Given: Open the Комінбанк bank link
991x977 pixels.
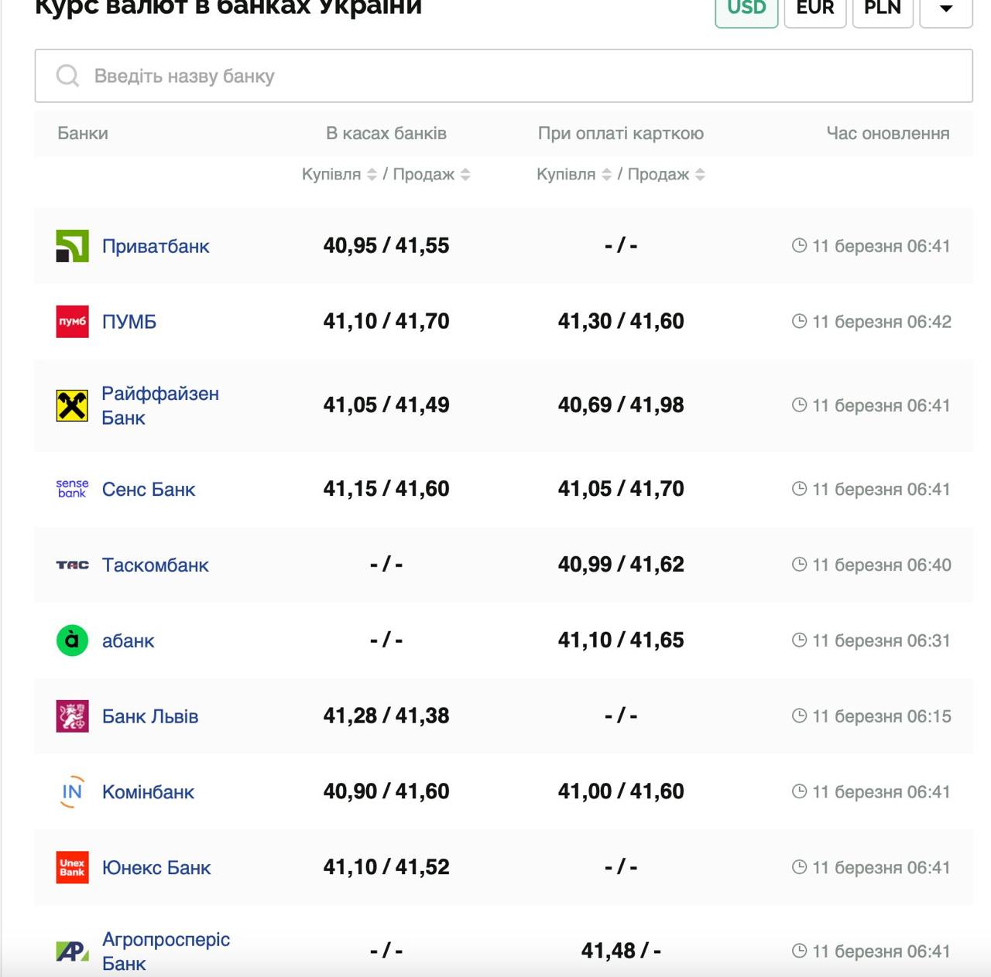Looking at the screenshot, I should click(148, 792).
